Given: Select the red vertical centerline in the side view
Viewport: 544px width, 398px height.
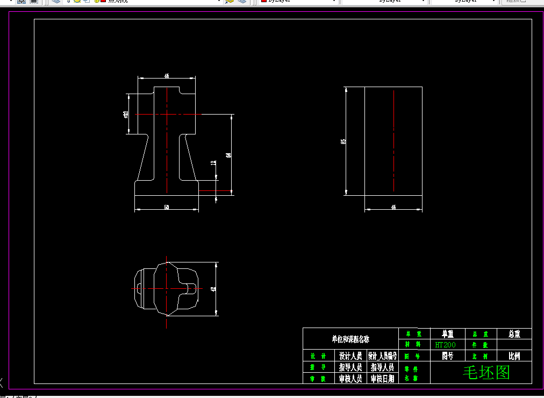Looking at the screenshot, I should pyautogui.click(x=393, y=141).
